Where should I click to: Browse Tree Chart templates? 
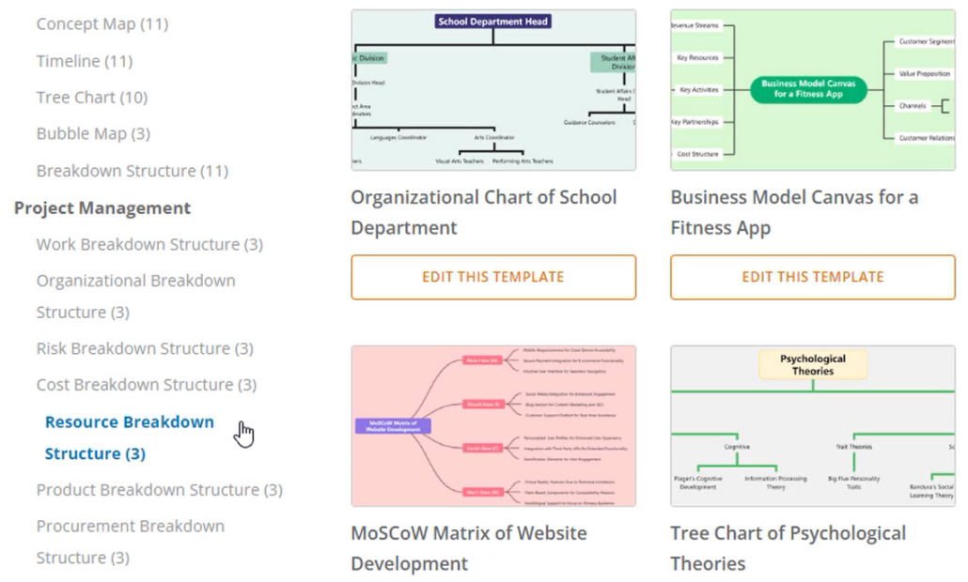(x=91, y=97)
